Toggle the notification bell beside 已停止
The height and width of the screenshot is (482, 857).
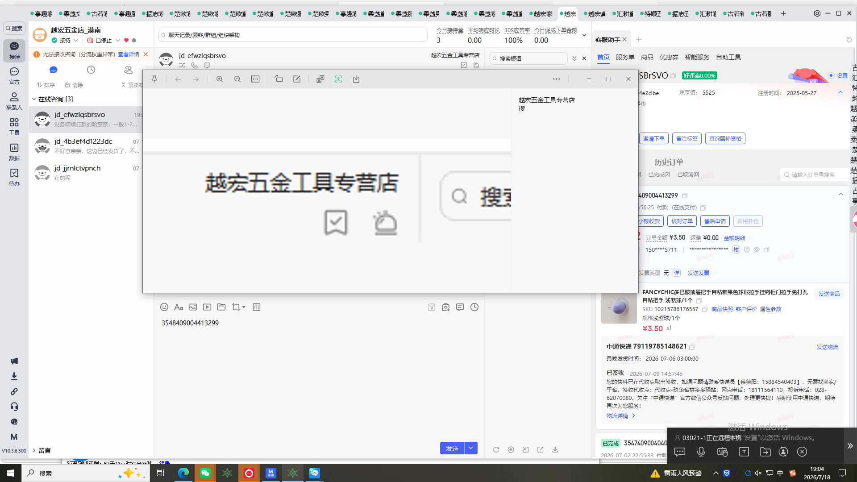pyautogui.click(x=134, y=40)
